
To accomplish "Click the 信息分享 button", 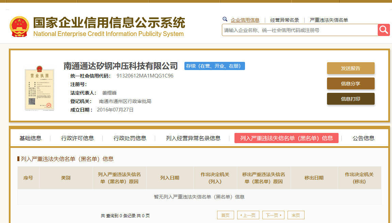I will [x=351, y=83].
